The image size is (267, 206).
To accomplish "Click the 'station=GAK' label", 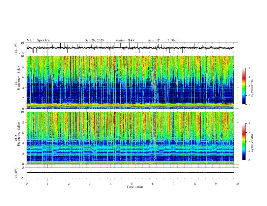I will (125, 40).
